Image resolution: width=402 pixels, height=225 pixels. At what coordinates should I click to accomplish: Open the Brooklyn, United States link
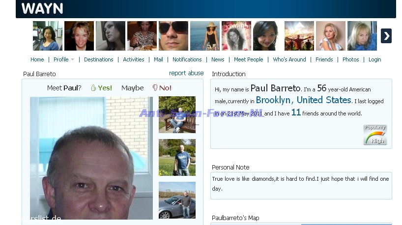tap(303, 100)
